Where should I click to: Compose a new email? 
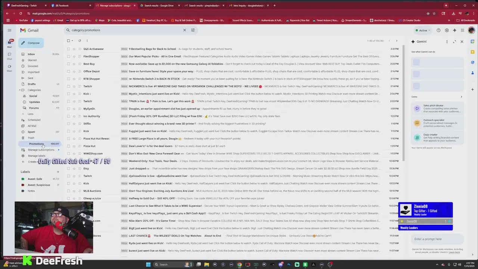[x=31, y=43]
